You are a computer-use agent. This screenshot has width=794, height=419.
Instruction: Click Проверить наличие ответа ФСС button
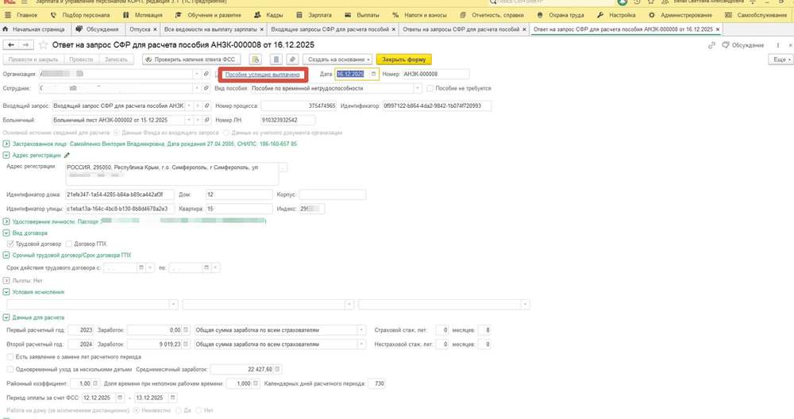click(x=191, y=60)
